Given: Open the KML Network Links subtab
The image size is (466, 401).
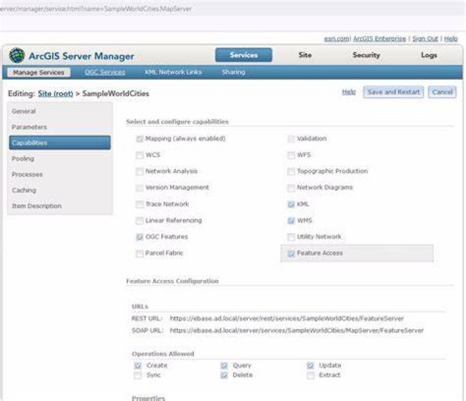Looking at the screenshot, I should pyautogui.click(x=173, y=72).
